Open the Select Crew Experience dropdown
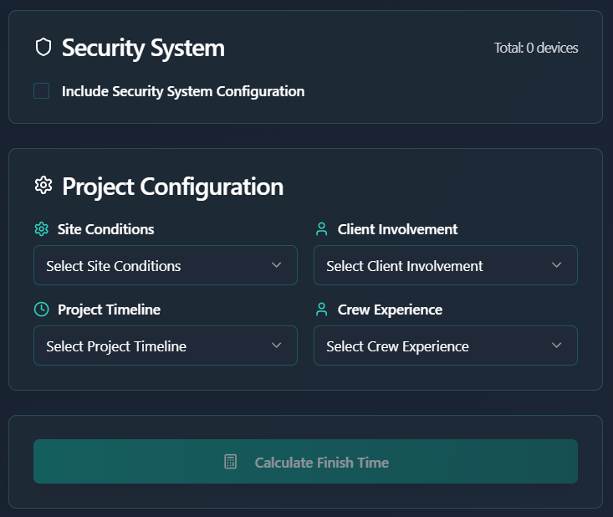 445,346
